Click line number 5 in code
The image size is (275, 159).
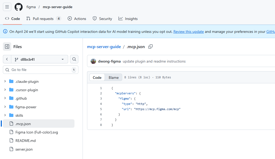(101, 109)
